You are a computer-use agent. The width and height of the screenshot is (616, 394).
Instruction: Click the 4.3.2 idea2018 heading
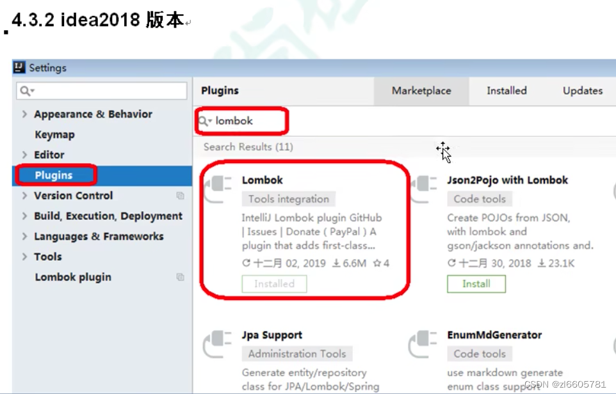coord(98,20)
